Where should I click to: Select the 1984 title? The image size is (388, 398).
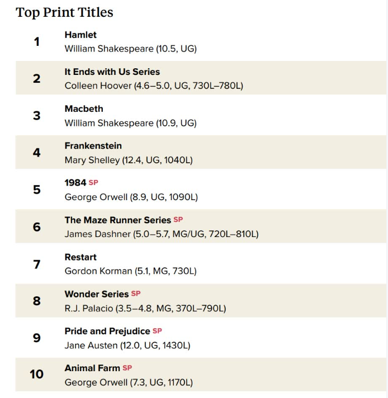[75, 183]
